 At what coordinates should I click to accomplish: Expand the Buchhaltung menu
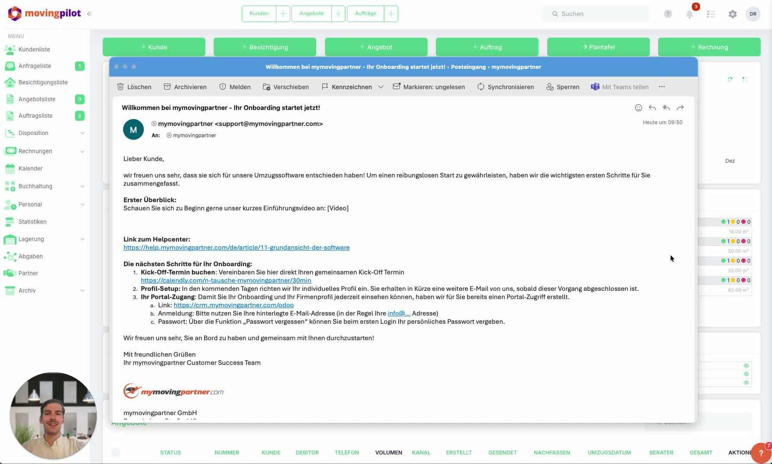tap(45, 186)
